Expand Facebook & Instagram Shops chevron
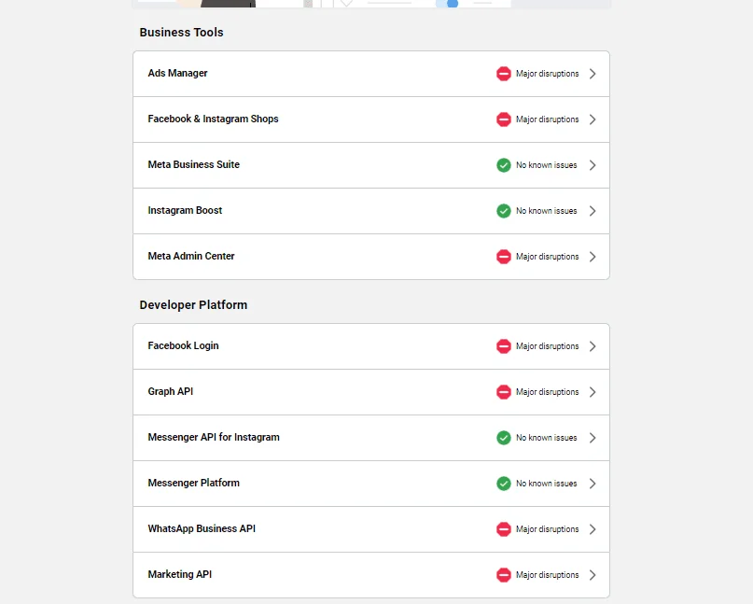Image resolution: width=753 pixels, height=604 pixels. [593, 119]
